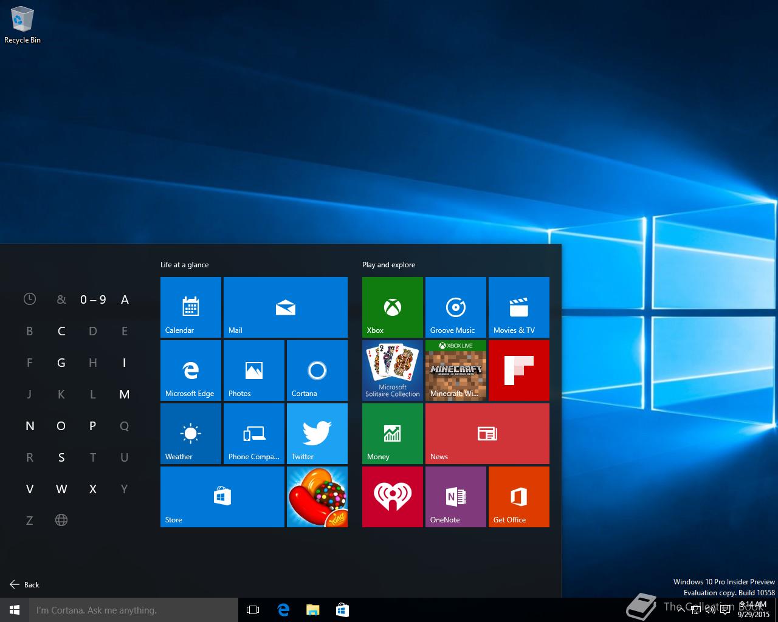The height and width of the screenshot is (622, 778).
Task: Click the Windows Start button
Action: (x=15, y=610)
